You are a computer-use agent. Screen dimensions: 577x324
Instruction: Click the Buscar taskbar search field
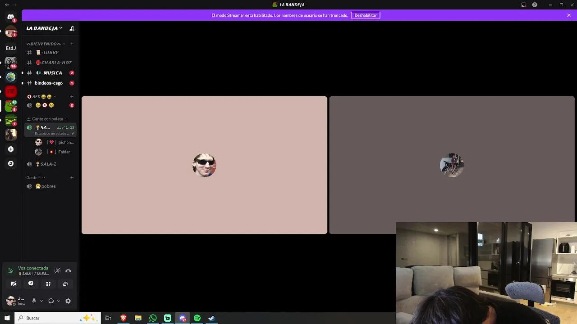coord(58,318)
